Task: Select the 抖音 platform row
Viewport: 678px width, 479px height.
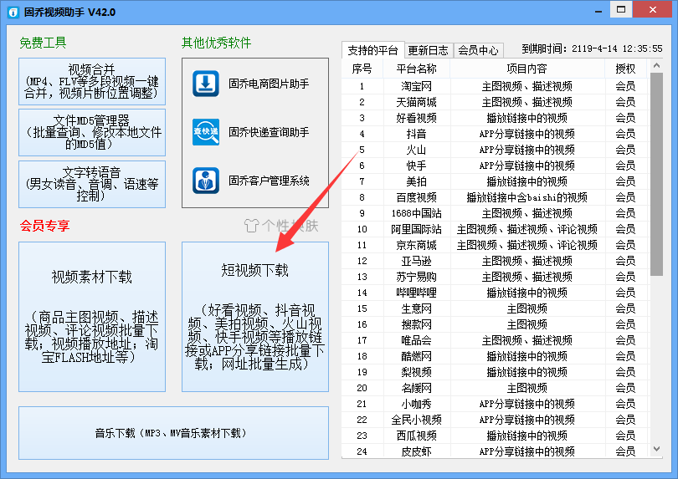Action: (496, 134)
